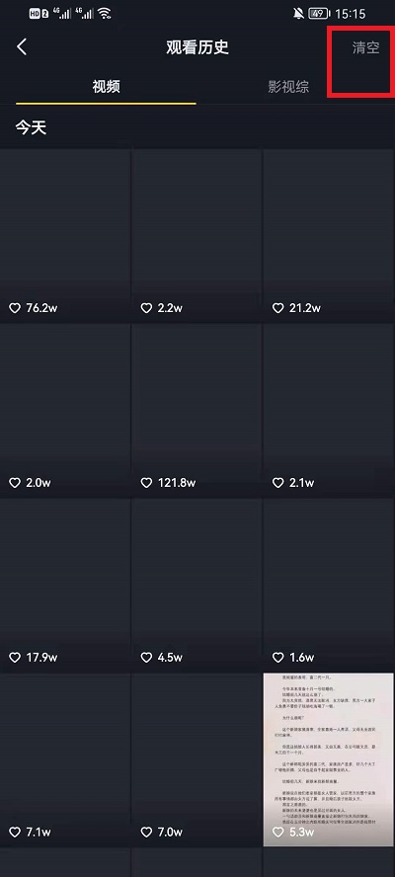Select the 视频 tab
Image resolution: width=395 pixels, height=877 pixels.
[107, 87]
